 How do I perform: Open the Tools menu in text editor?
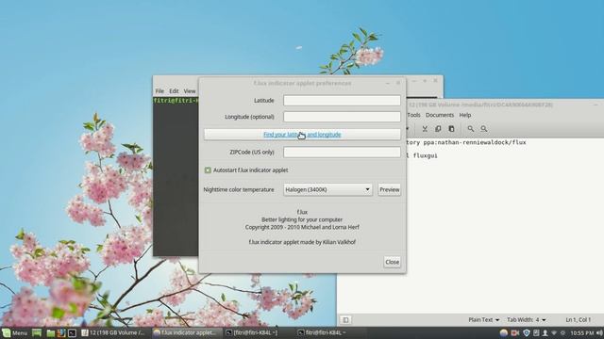[413, 115]
